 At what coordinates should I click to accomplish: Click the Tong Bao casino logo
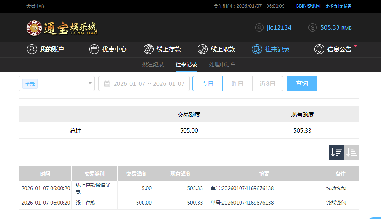tap(62, 28)
